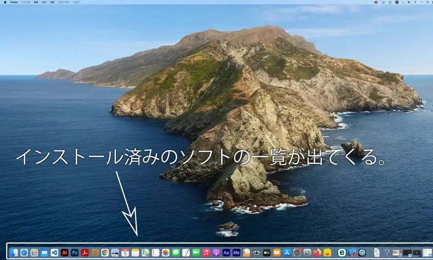
Task: Open Apple TV app in Dock
Action: pos(267,252)
